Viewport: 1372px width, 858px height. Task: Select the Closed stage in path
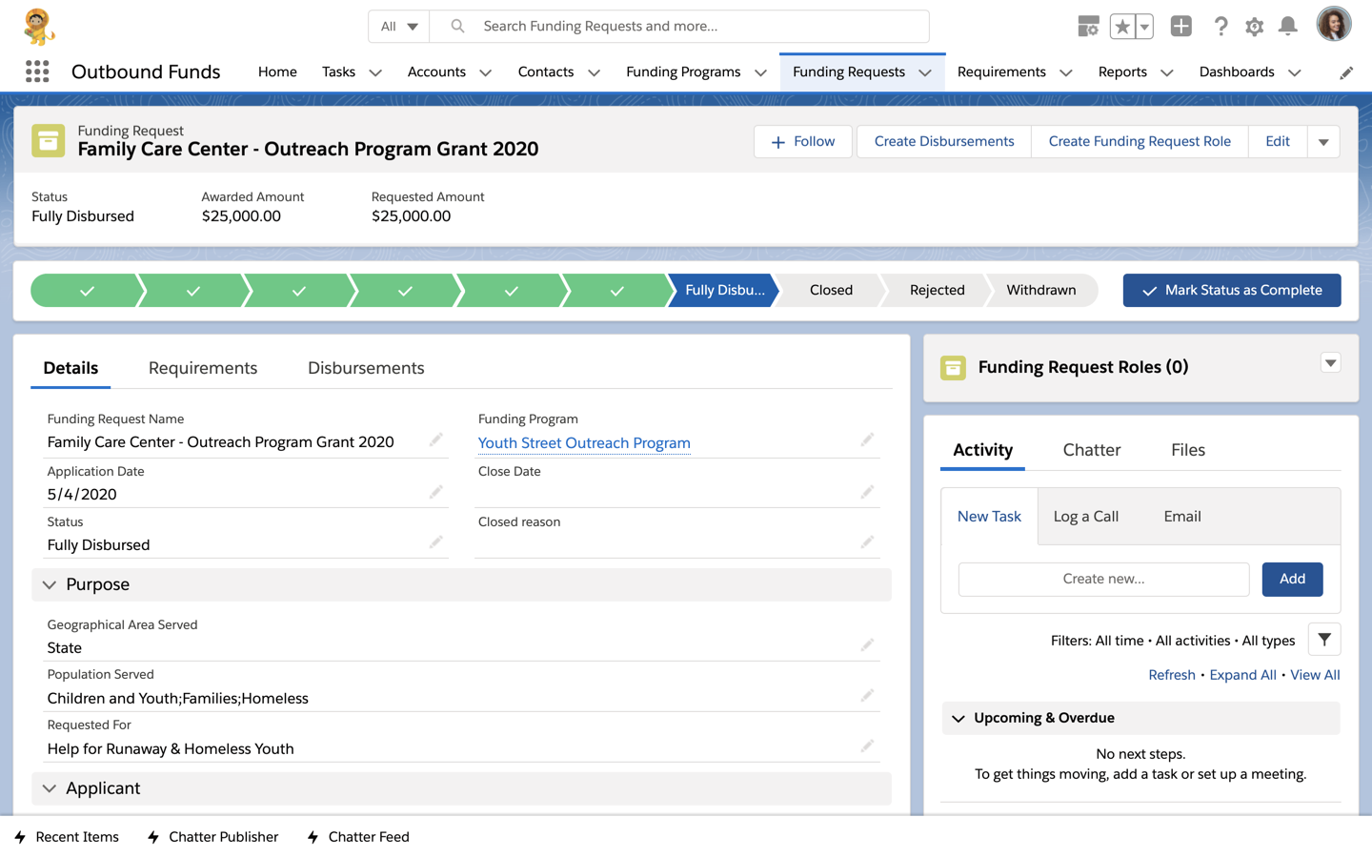(830, 290)
